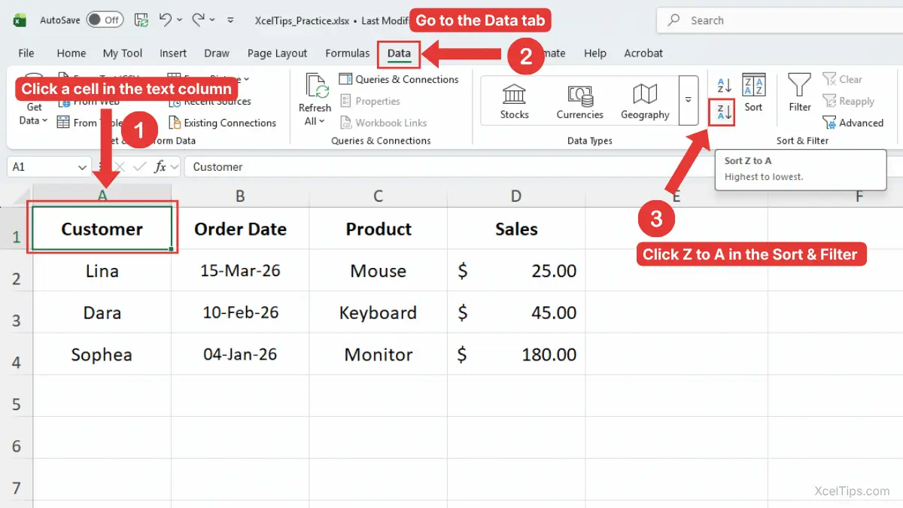903x508 pixels.
Task: Select column B header
Action: coord(240,196)
